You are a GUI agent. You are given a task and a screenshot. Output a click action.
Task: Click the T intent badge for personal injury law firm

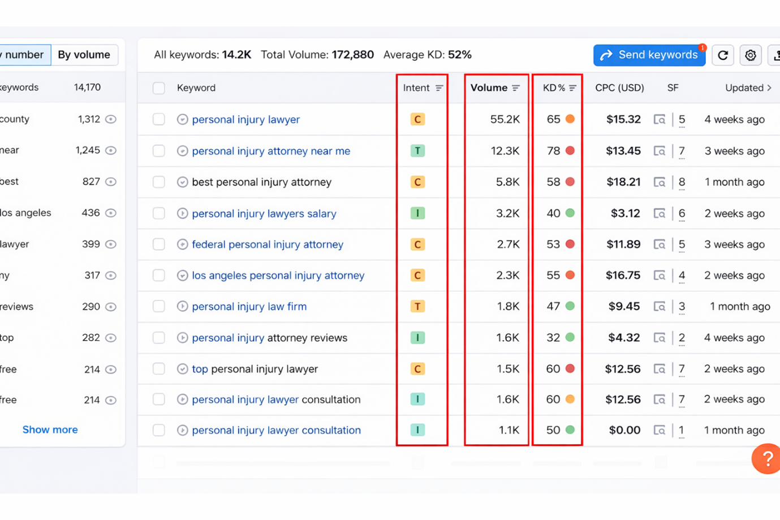click(x=417, y=307)
